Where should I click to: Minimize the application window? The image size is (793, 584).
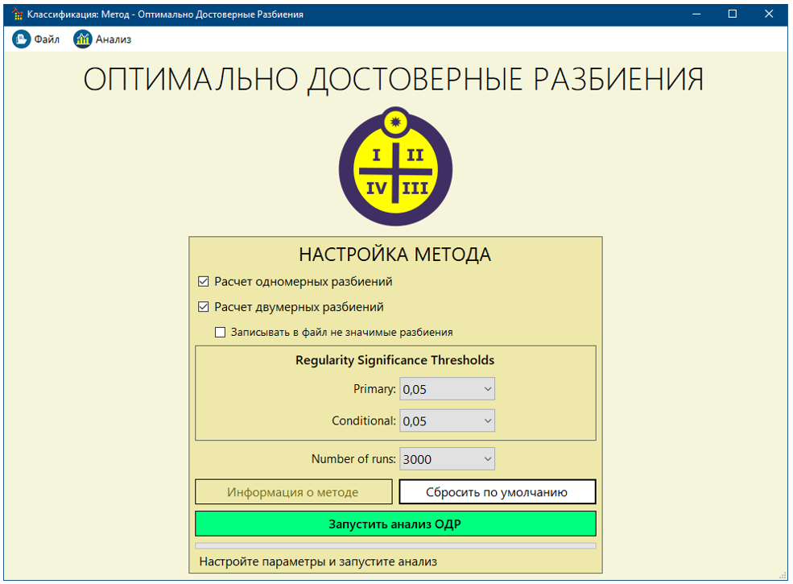(x=695, y=14)
